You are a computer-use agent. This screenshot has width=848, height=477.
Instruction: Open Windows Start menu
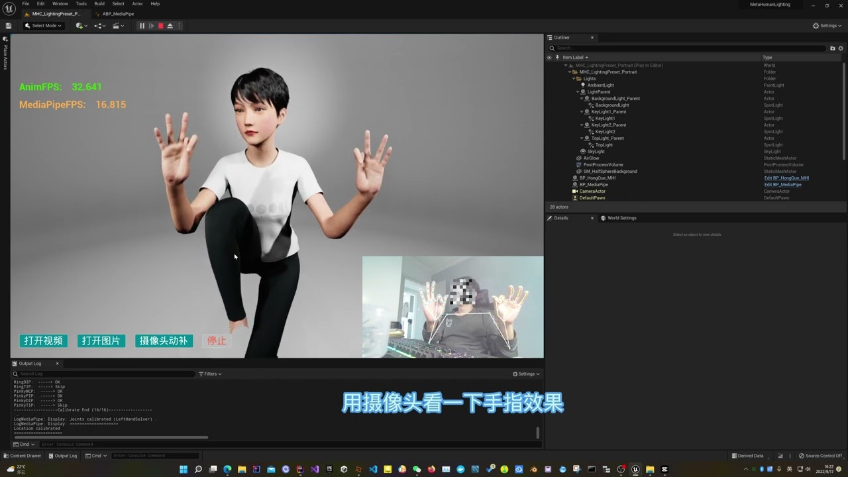[x=184, y=469]
